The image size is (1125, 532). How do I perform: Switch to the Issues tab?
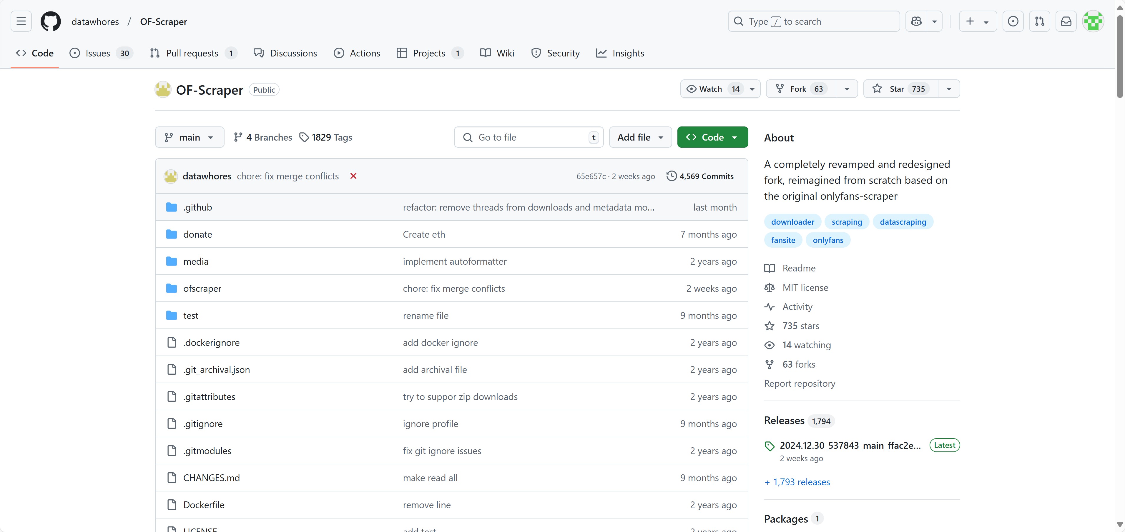pyautogui.click(x=101, y=53)
